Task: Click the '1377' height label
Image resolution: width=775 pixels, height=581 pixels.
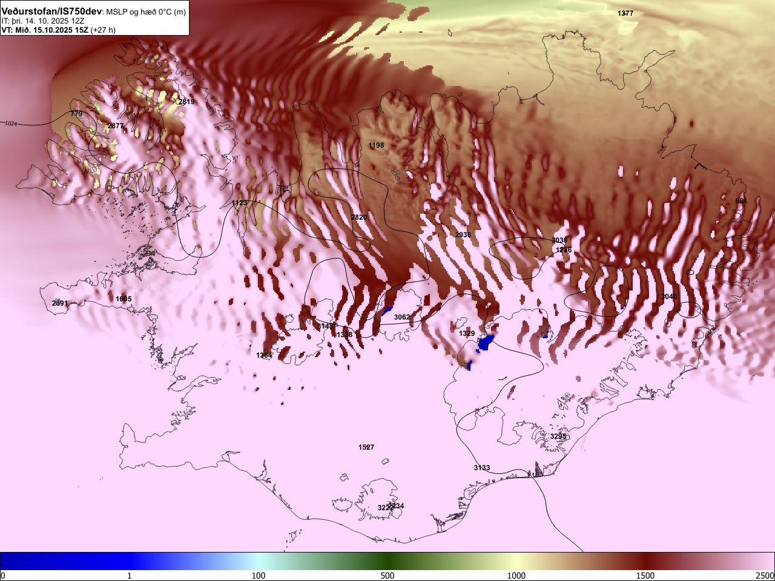Action: (x=625, y=13)
